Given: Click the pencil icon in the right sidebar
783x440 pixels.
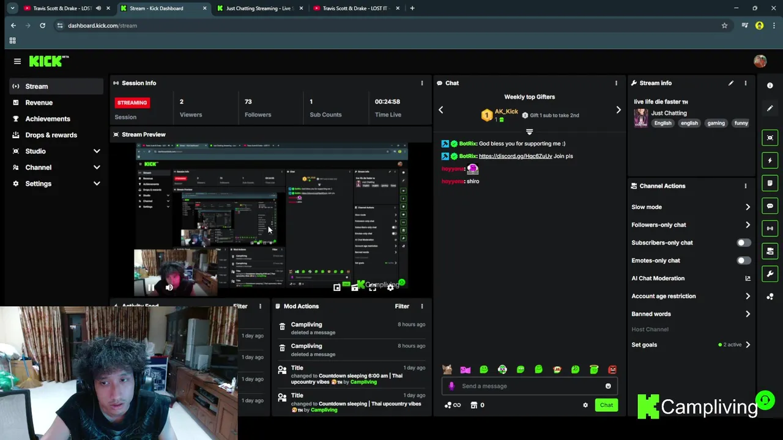Looking at the screenshot, I should point(770,108).
